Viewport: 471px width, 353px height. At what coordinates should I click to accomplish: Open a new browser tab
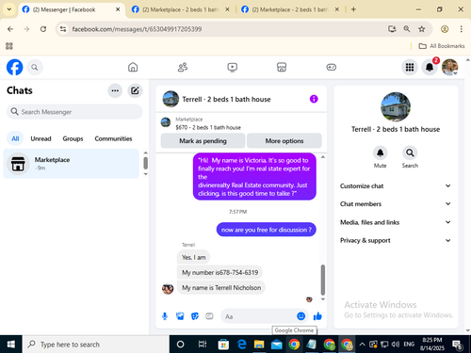(353, 9)
